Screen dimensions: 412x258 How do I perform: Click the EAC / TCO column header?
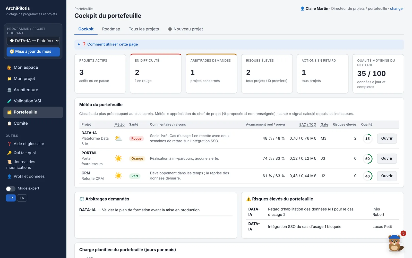pos(307,124)
